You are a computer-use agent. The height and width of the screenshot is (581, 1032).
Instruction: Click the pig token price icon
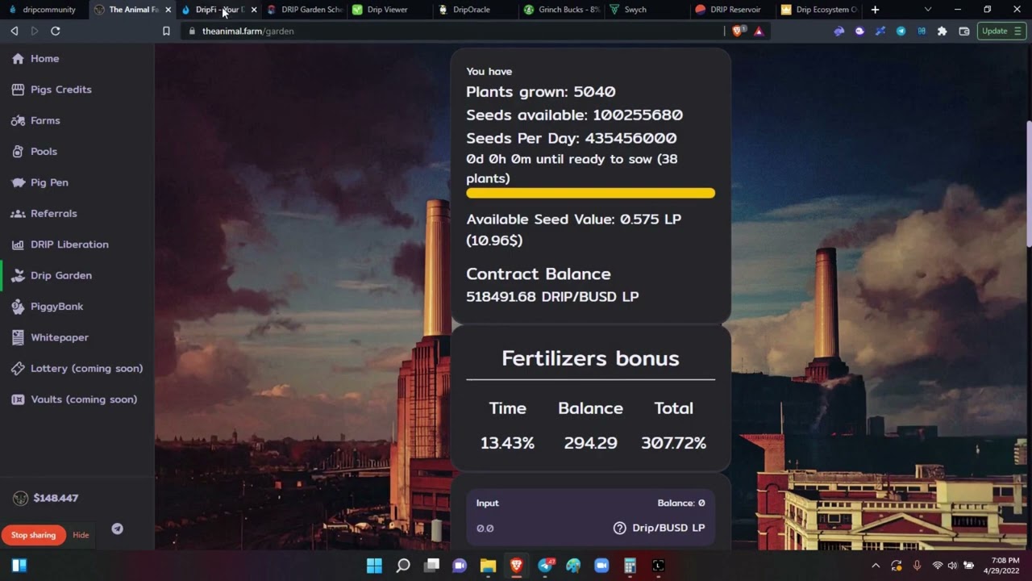pos(21,498)
